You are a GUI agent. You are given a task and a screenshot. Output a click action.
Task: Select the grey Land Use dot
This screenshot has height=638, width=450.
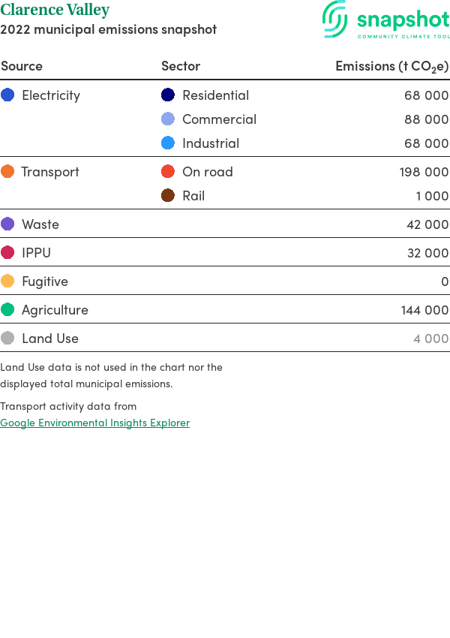[7, 338]
